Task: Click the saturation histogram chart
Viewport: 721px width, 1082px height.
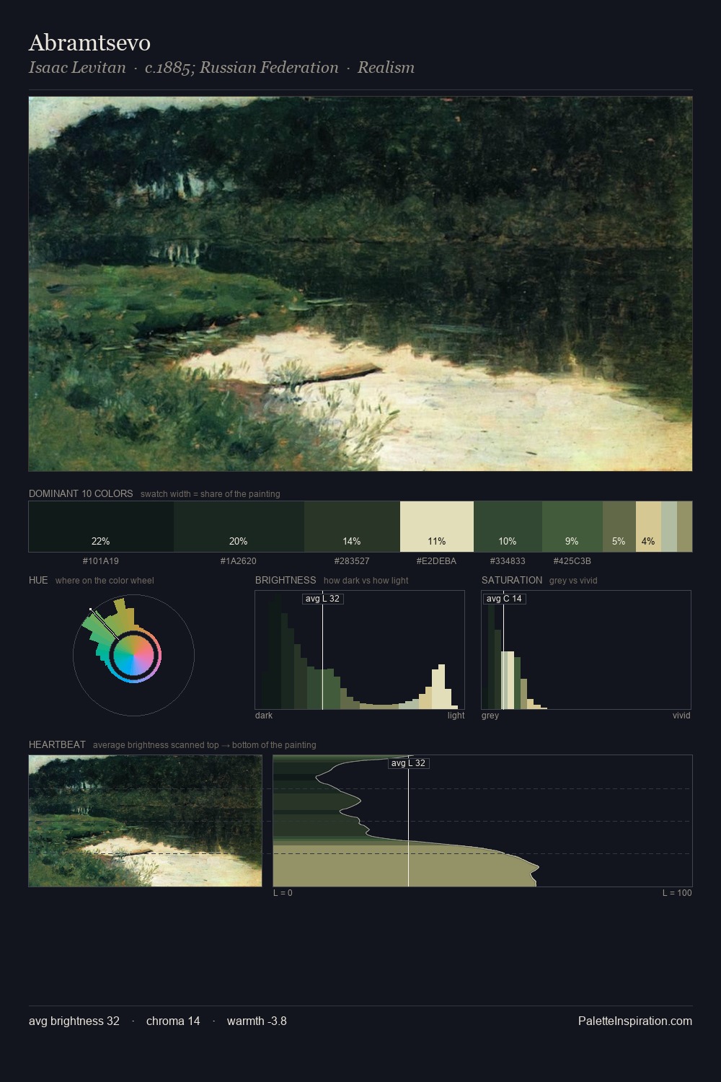Action: point(586,650)
